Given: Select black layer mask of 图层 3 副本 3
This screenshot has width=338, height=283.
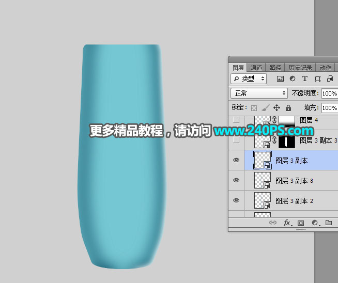Looking at the screenshot, I should point(287,141).
